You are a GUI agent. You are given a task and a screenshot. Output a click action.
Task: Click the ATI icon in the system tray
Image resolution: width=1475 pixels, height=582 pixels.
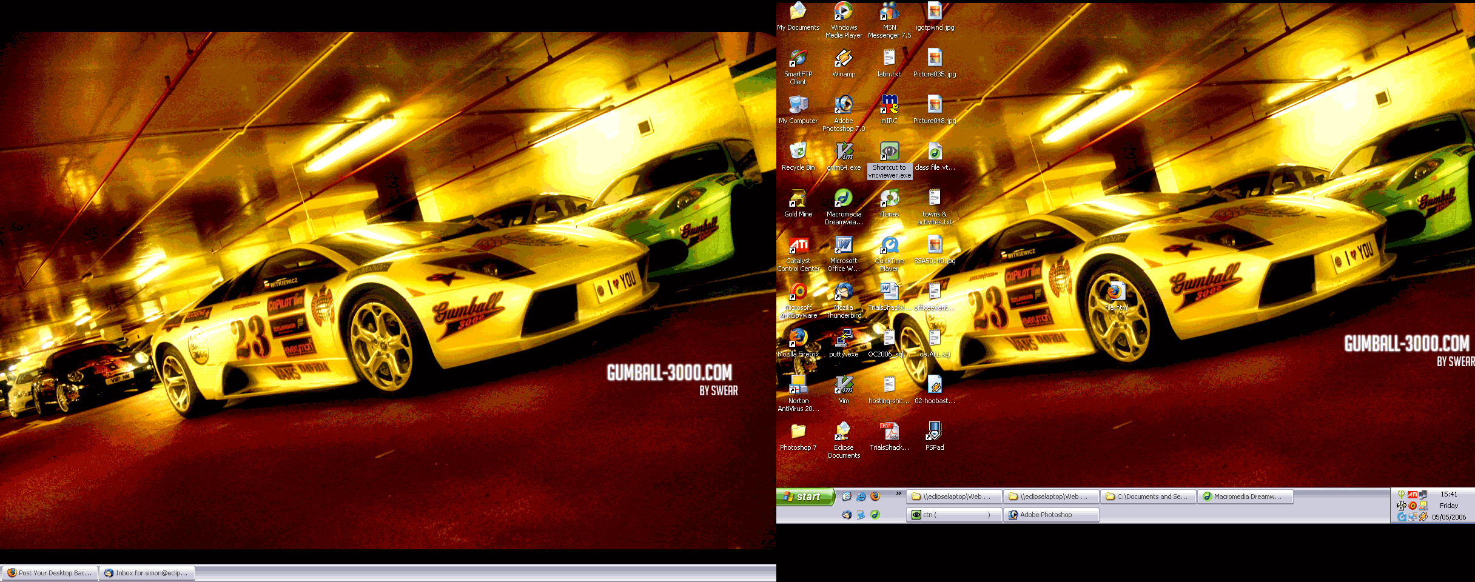[1413, 495]
